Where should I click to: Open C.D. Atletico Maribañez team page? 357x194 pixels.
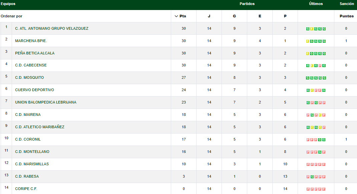(x=40, y=127)
